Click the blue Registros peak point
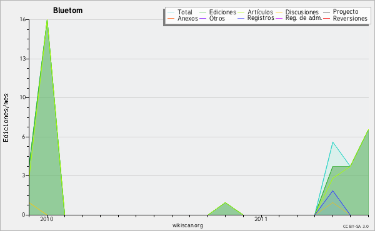Screen dimensions: 375x231 332,190
